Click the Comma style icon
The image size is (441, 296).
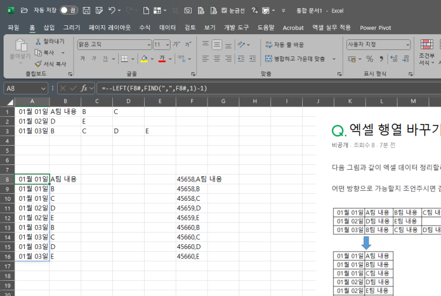click(382, 59)
